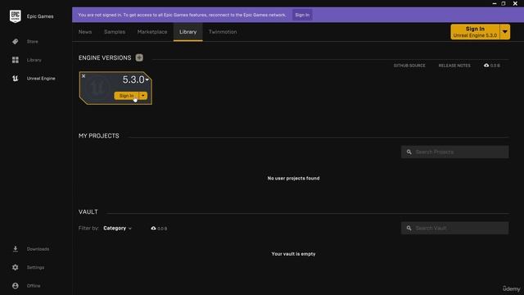Expand the arrow beside top-right Sign In button
The width and height of the screenshot is (524, 295).
[505, 32]
